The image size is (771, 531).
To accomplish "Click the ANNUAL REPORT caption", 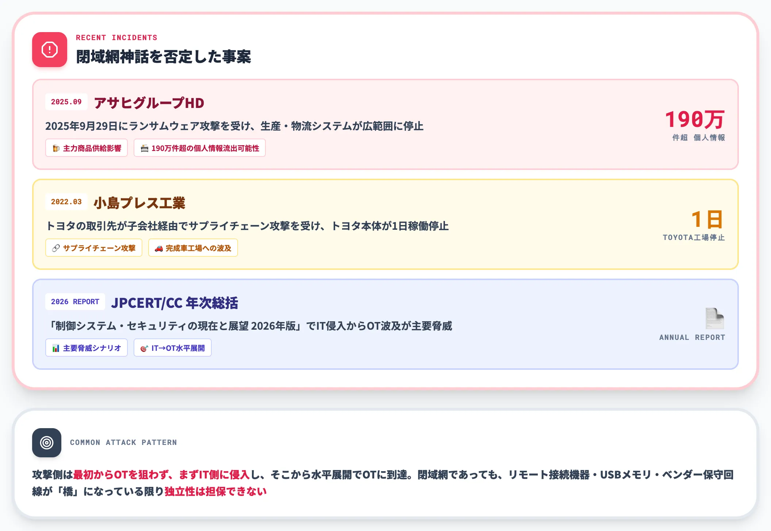I will (692, 337).
